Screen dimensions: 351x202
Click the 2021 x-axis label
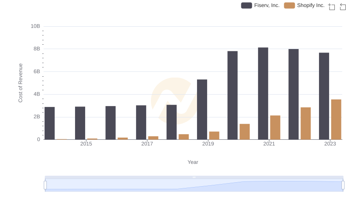coord(269,144)
